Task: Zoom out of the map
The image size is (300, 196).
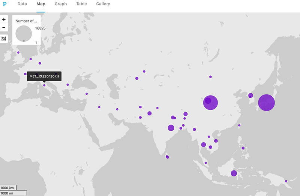Action: point(4,28)
